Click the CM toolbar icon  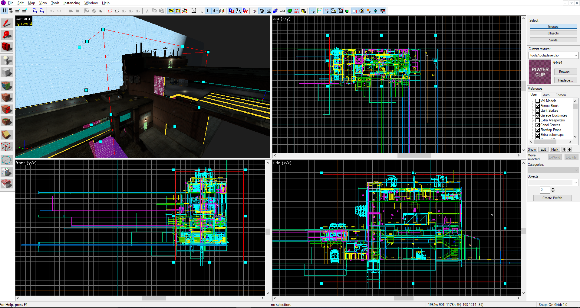pyautogui.click(x=282, y=11)
